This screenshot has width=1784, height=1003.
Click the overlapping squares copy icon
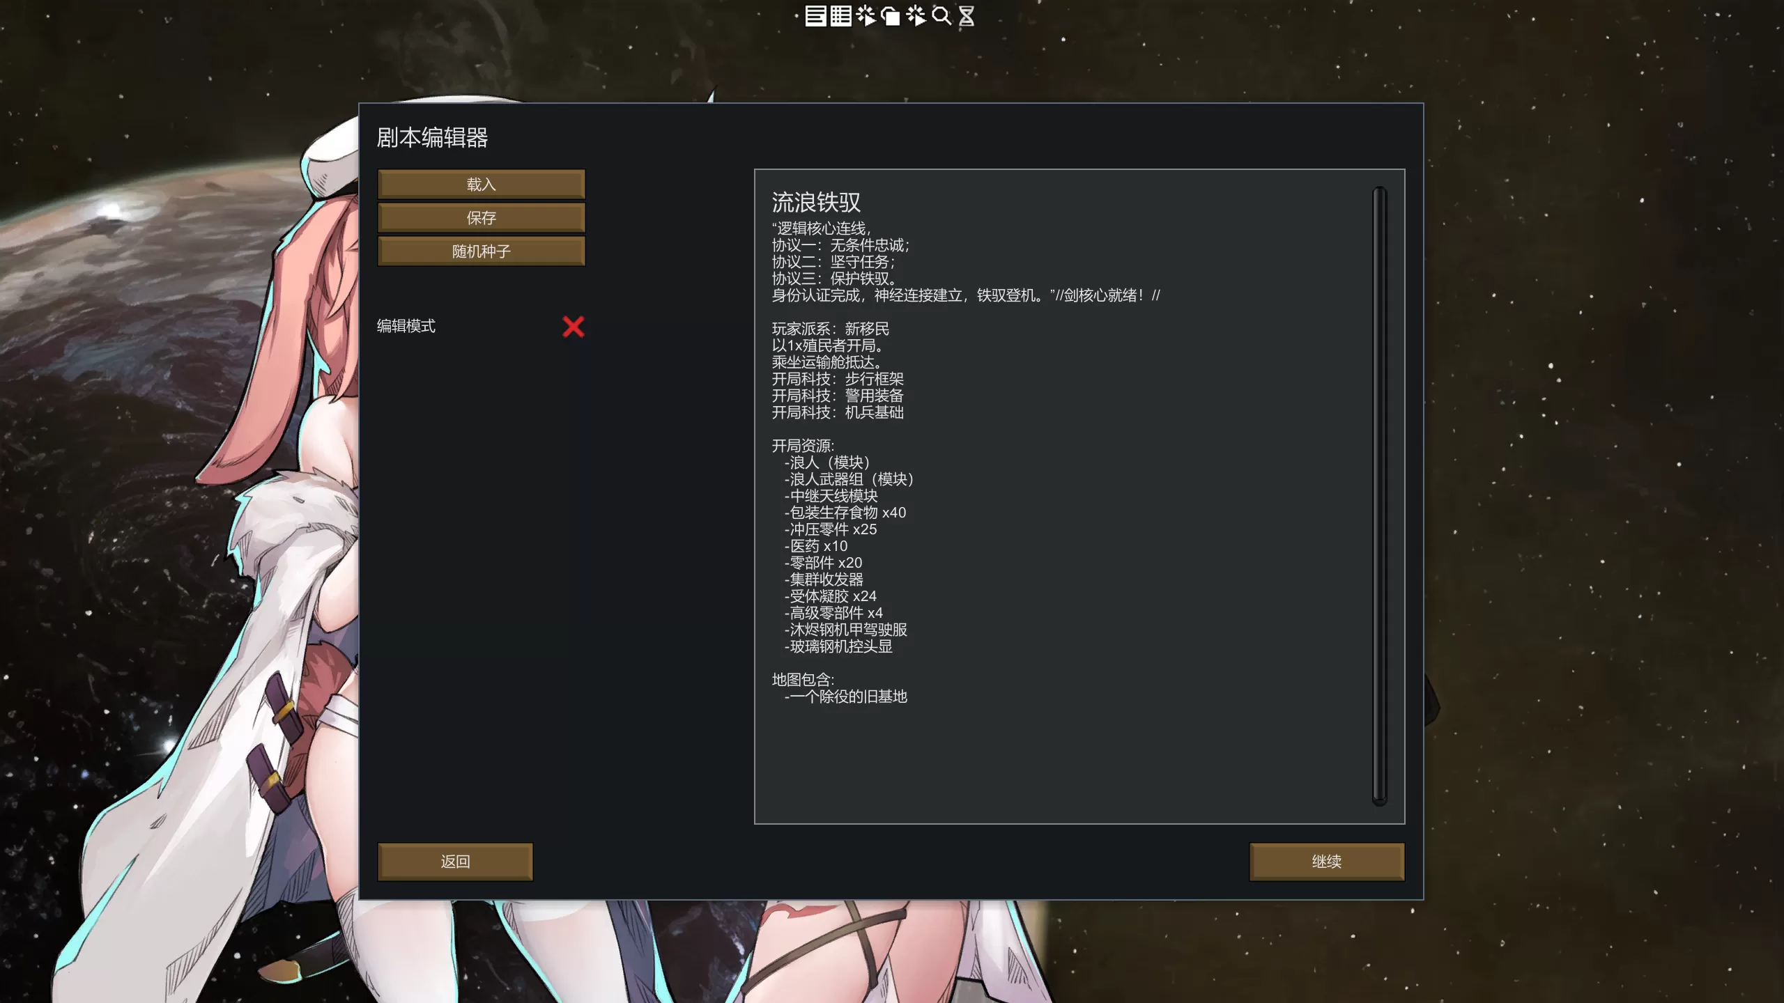[891, 16]
